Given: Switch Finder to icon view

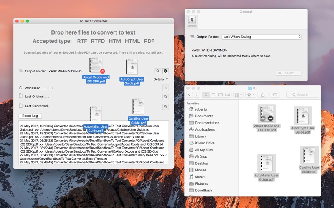Looking at the screenshot, I should click(x=206, y=95).
